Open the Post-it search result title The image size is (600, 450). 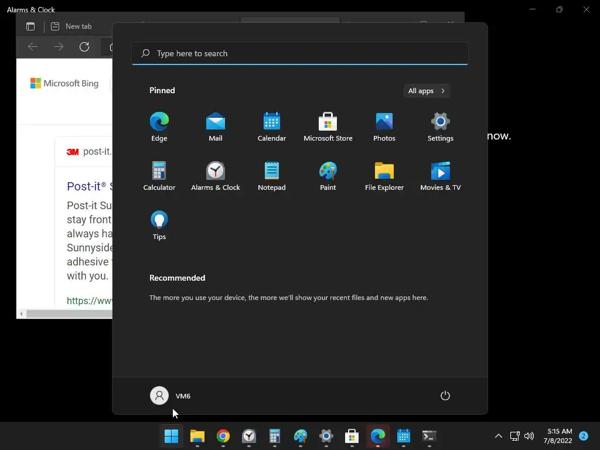pos(90,186)
